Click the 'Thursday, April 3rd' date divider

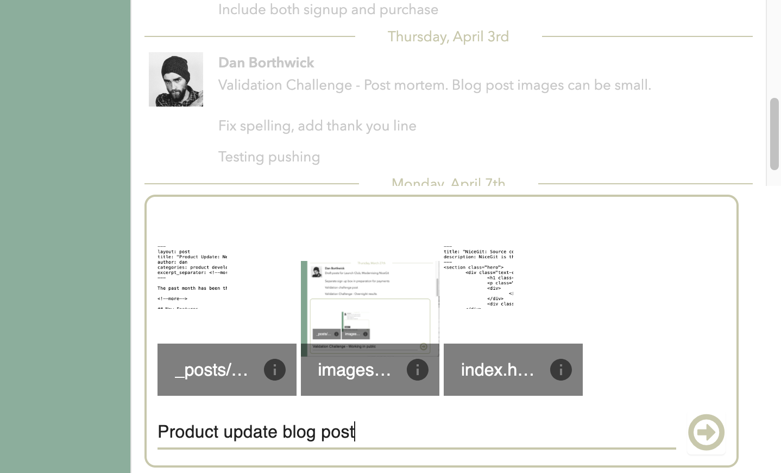(x=449, y=36)
